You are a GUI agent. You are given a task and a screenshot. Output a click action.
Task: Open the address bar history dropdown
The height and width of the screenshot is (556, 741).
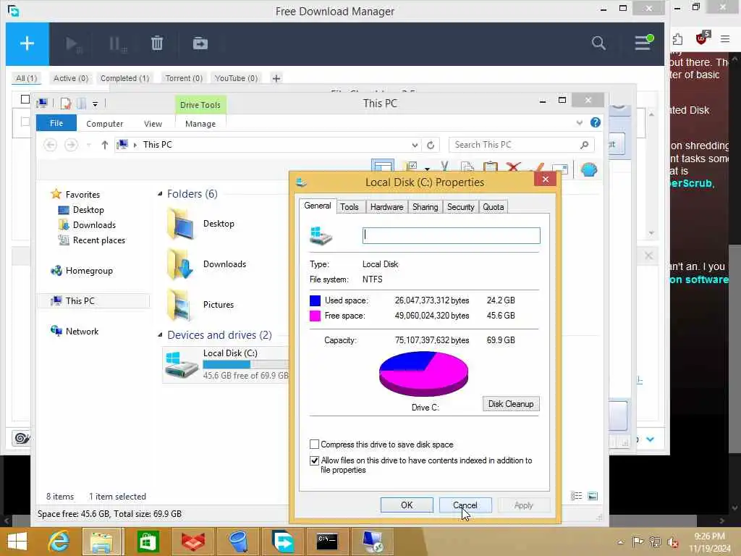click(415, 145)
